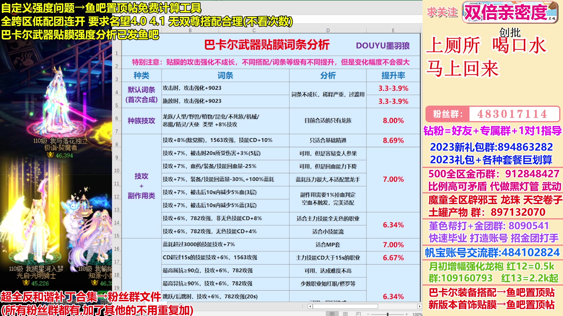This screenshot has width=563, height=316.
Task: Click the '8.69%' rate cell
Action: (x=393, y=140)
